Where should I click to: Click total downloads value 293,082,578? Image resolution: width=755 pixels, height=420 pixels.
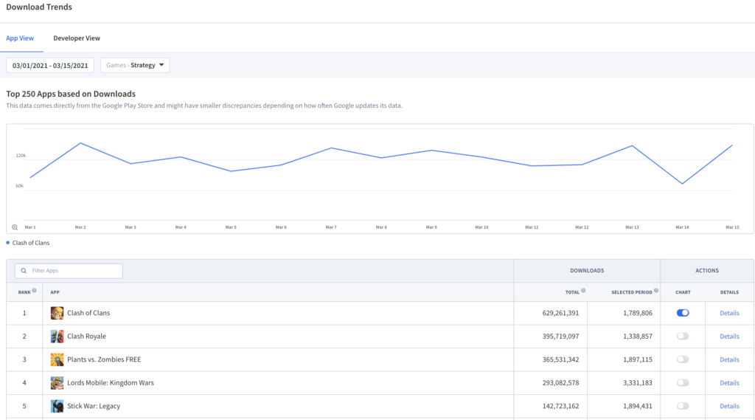pyautogui.click(x=560, y=383)
